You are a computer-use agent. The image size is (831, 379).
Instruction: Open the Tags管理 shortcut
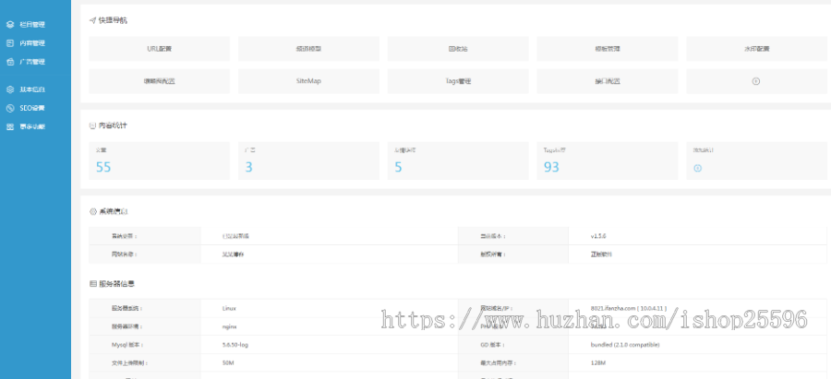coord(458,81)
